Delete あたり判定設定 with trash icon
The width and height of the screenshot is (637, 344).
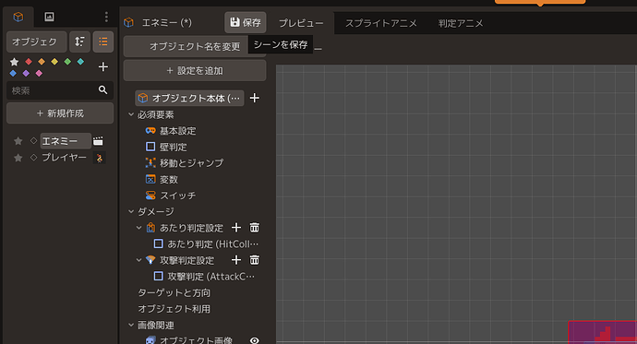coord(254,228)
